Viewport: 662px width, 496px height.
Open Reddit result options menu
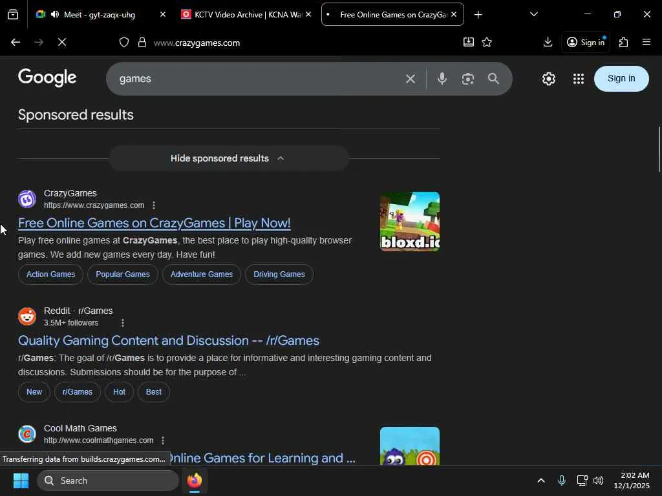(122, 323)
